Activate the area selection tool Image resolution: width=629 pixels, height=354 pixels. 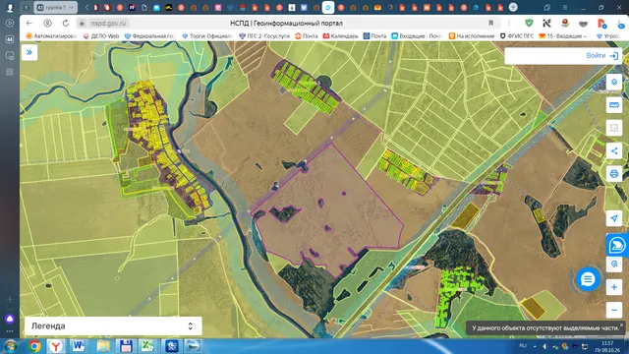point(613,128)
